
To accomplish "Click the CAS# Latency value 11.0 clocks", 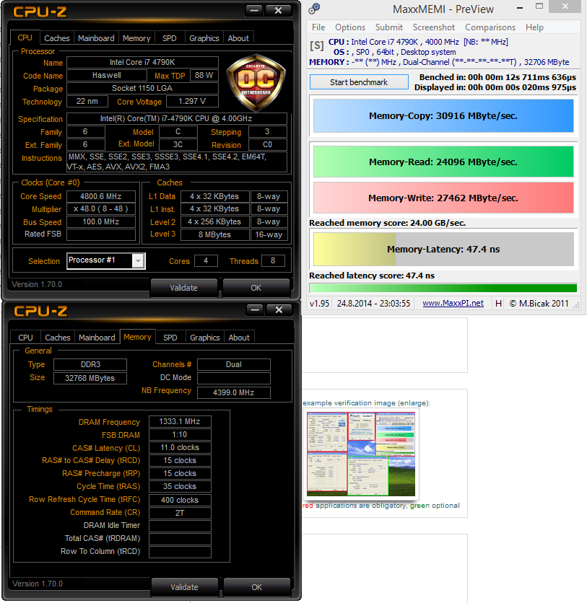I will pyautogui.click(x=180, y=448).
